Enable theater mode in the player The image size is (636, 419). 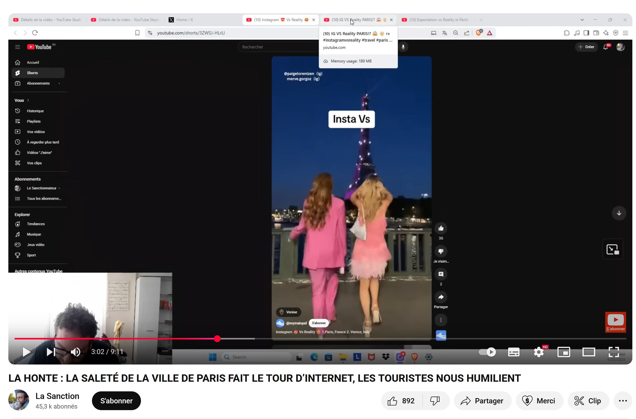pos(589,352)
